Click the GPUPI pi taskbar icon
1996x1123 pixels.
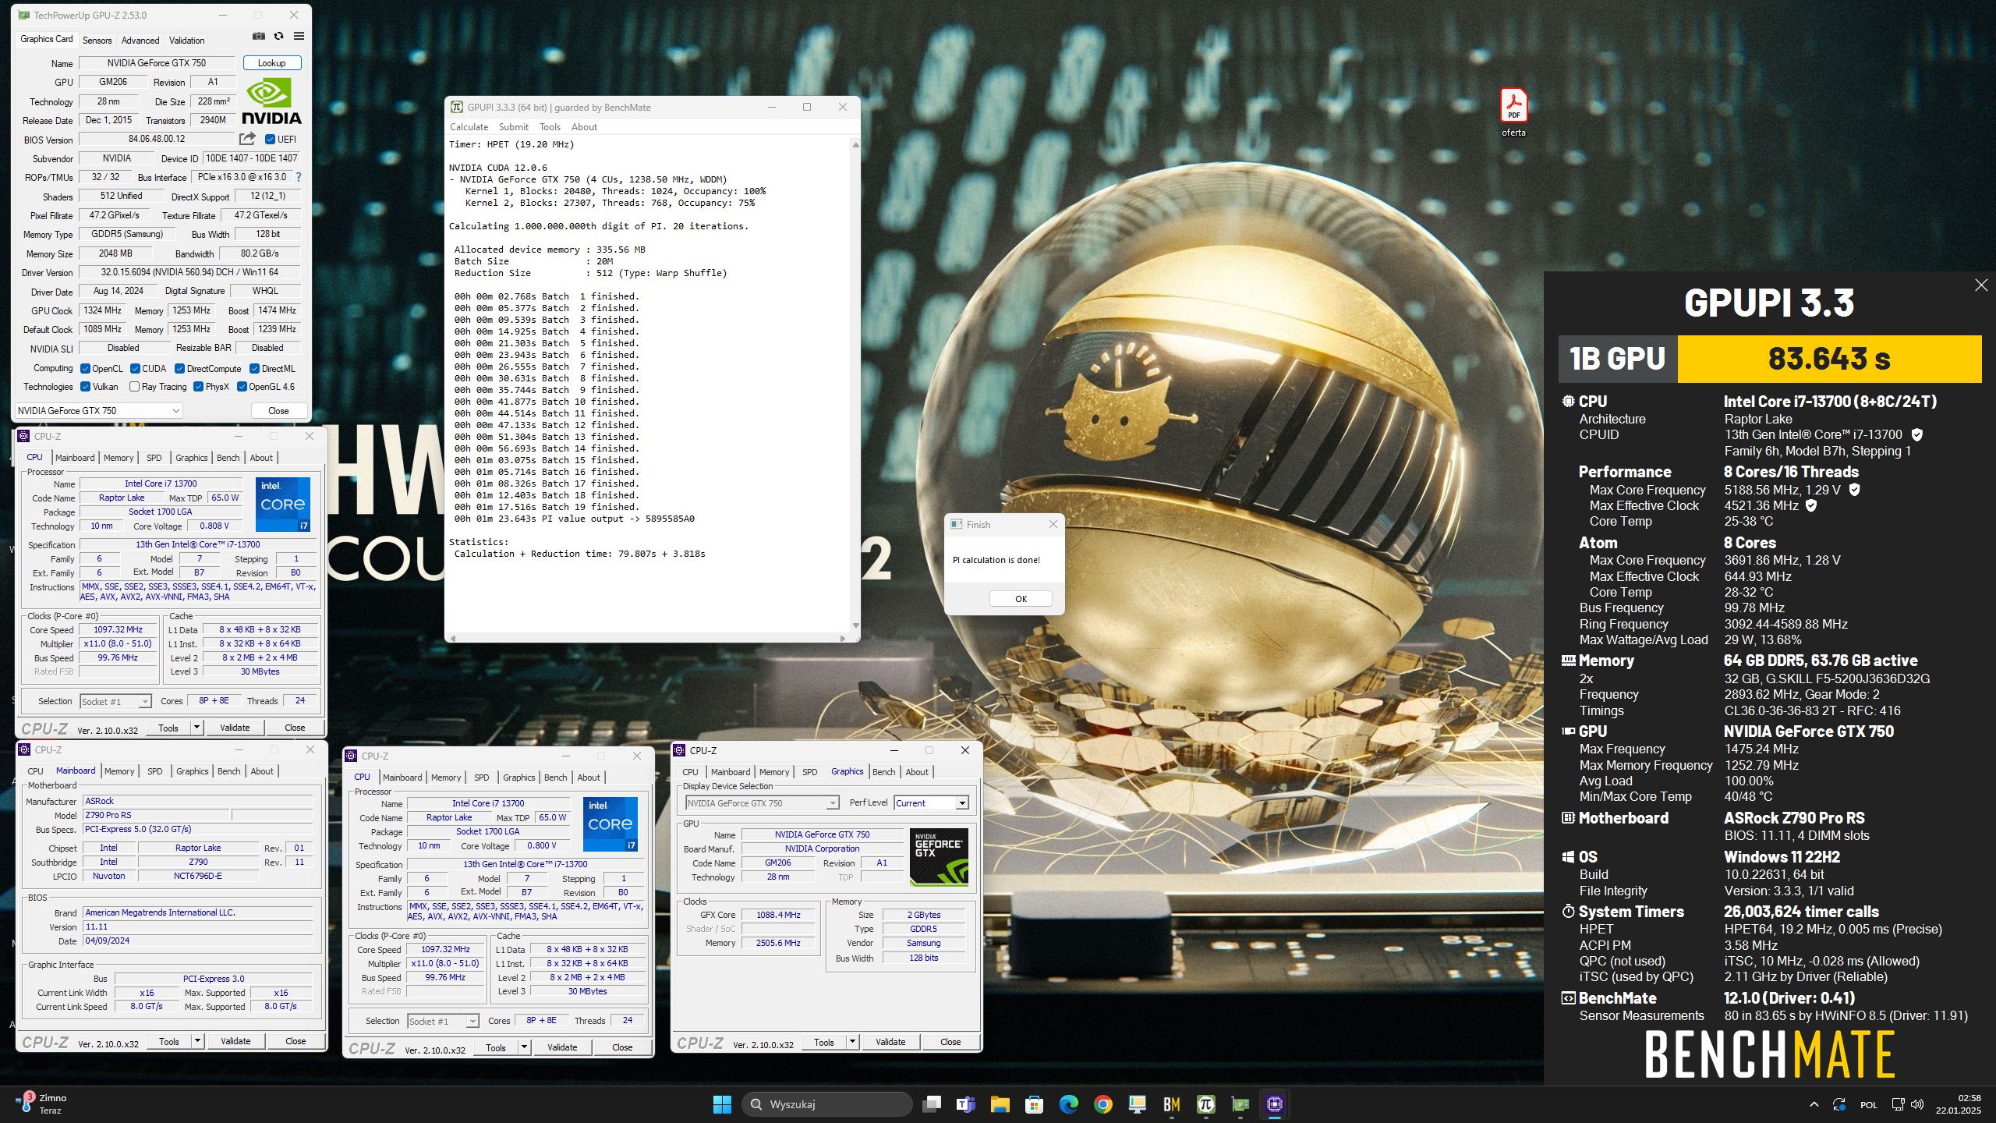coord(1205,1104)
